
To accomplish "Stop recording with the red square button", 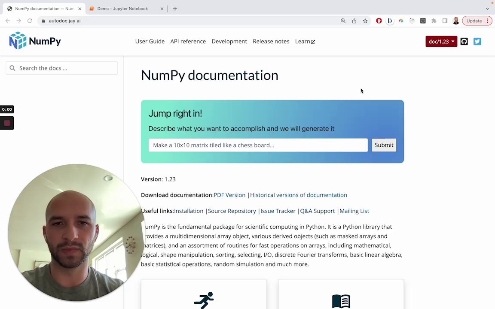I will 7,123.
